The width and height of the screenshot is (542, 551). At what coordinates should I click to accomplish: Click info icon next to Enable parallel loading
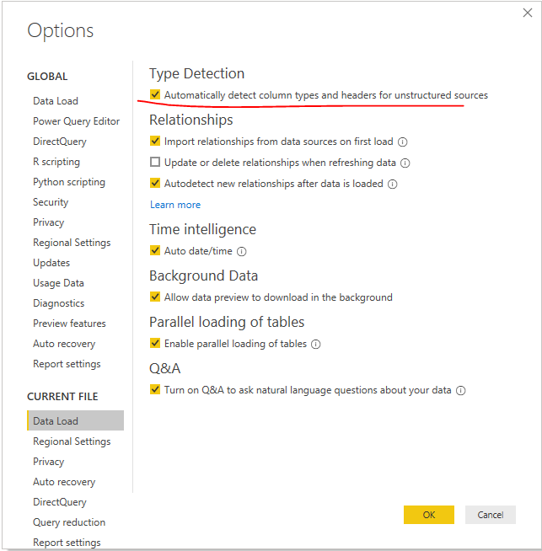(x=316, y=345)
